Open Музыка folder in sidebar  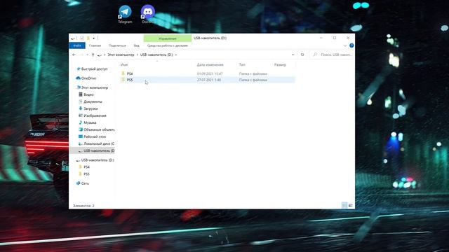87,122
